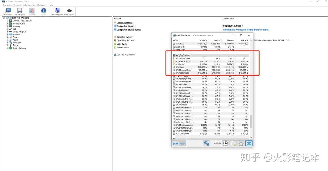Expand the Drives tree node

(7, 37)
